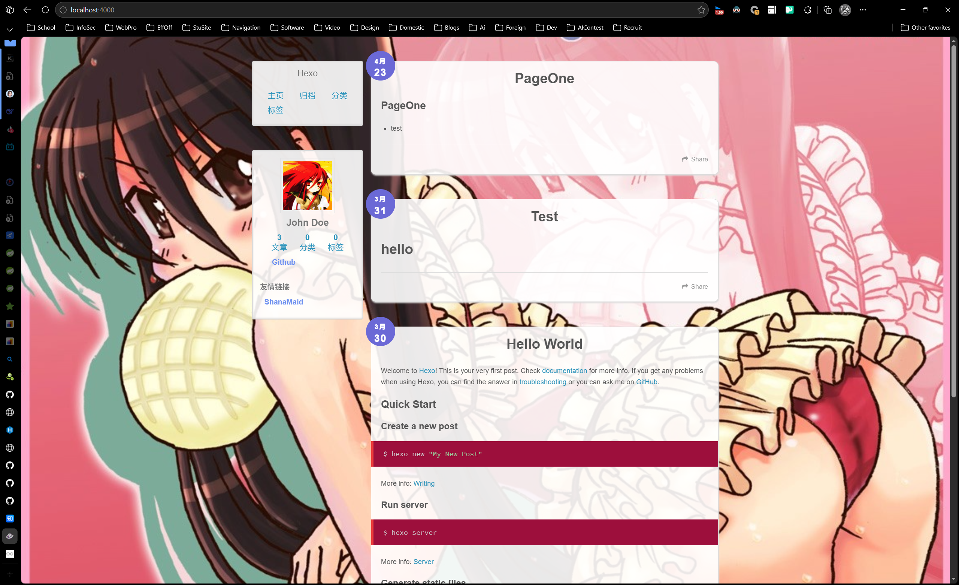
Task: Open Settings and more three-dots menu
Action: click(862, 10)
